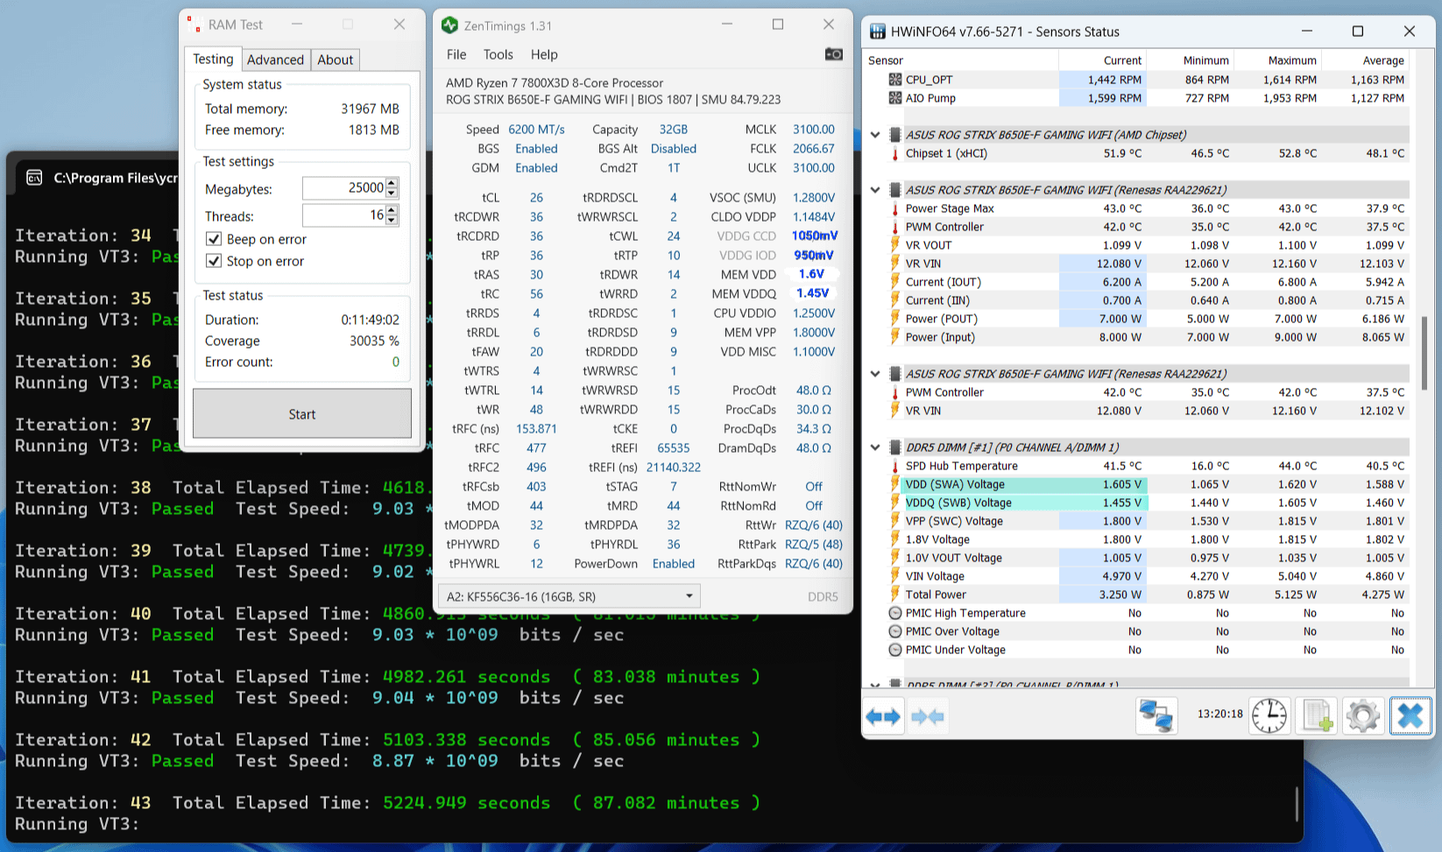Click the AMD Chipset group chip icon
The width and height of the screenshot is (1442, 852).
(x=895, y=135)
